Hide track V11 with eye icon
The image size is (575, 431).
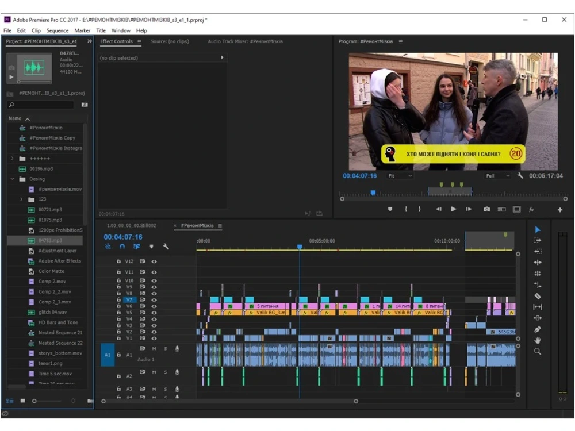154,272
